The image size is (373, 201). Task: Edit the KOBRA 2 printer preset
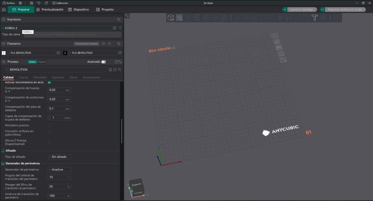point(115,28)
